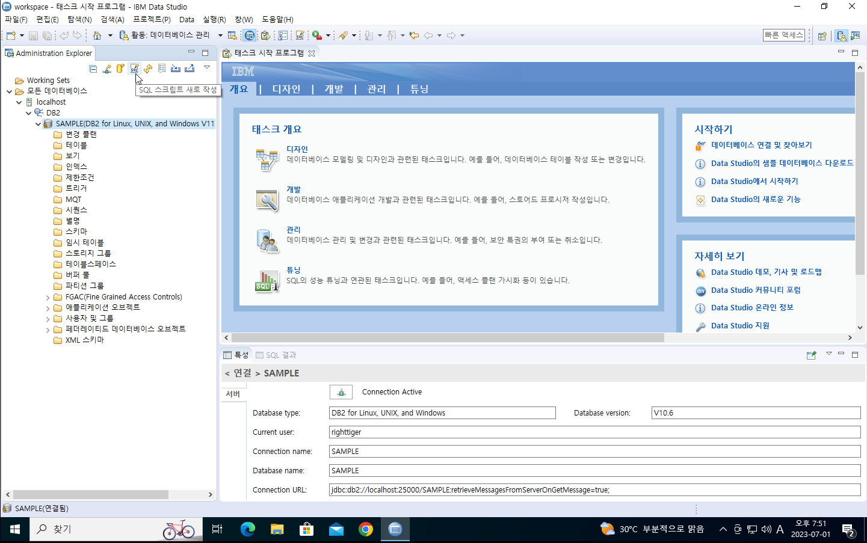
Task: Click the pin icon in the 특성 panel
Action: click(812, 355)
